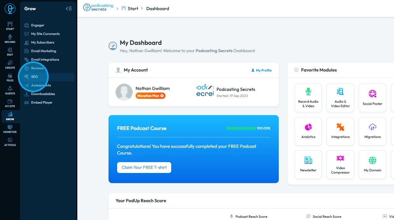Open the MONETIZE section icon
Image resolution: width=394 pixels, height=220 pixels.
[x=10, y=129]
